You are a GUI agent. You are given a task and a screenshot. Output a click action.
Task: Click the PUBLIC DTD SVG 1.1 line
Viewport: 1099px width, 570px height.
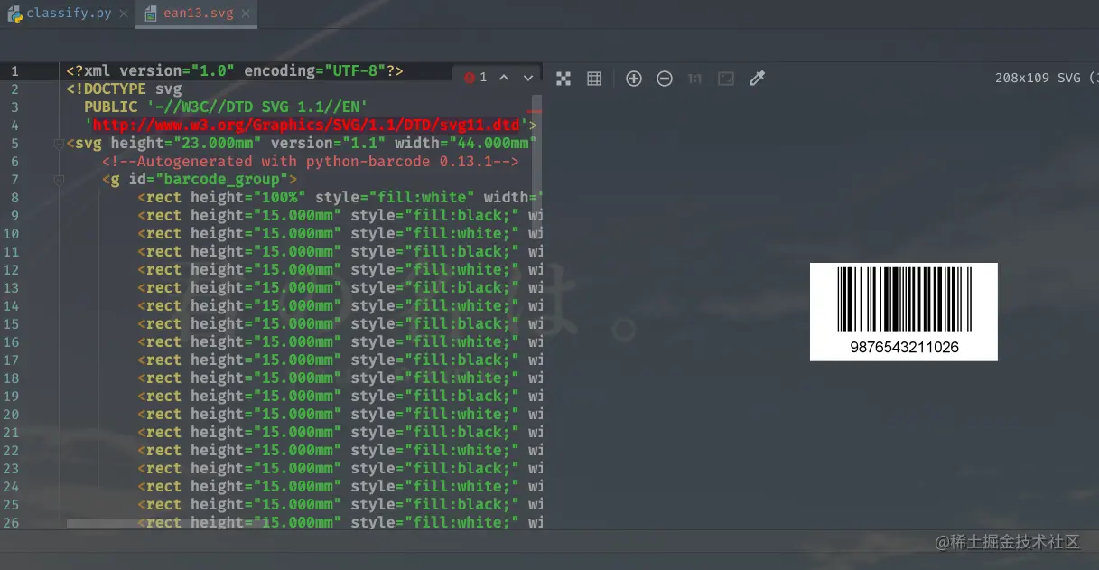click(x=225, y=107)
